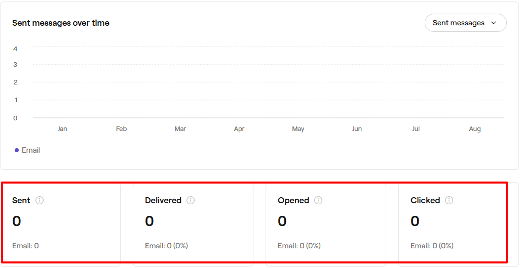
Task: Select the Aug label on the chart axis
Action: point(474,129)
